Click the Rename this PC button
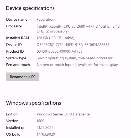Screen dimensions: 131x138 pos(23,77)
